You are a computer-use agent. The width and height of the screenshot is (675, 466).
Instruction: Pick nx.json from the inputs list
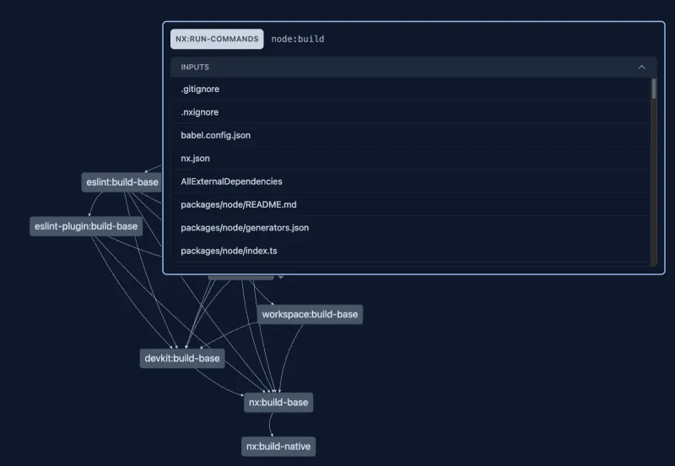click(x=195, y=158)
